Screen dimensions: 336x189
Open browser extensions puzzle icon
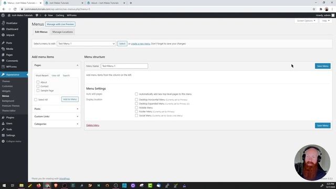pos(321,9)
